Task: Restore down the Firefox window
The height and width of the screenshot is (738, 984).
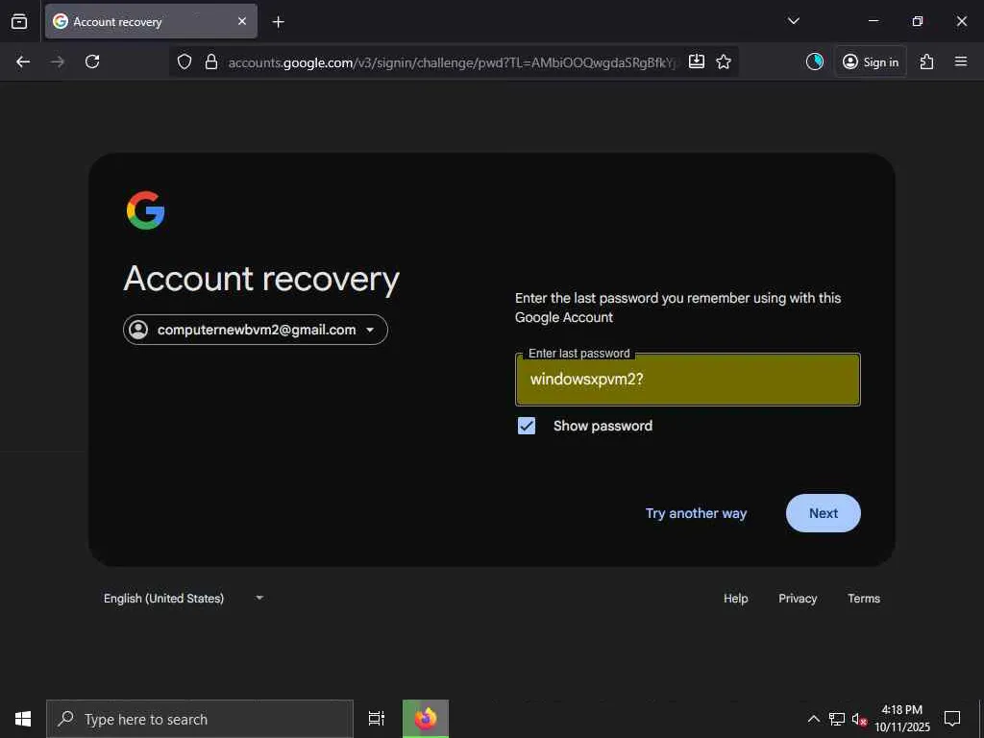Action: click(918, 21)
